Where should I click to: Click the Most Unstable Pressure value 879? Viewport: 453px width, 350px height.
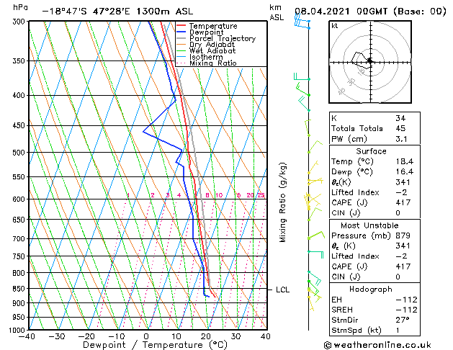pos(403,235)
